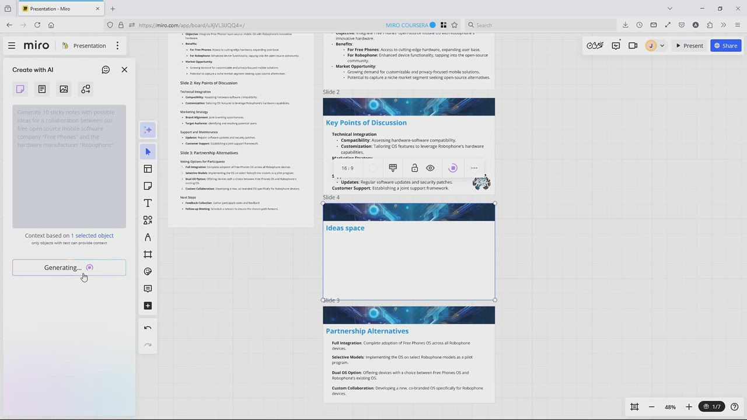List all tabs dropdown arrow

(x=669, y=9)
